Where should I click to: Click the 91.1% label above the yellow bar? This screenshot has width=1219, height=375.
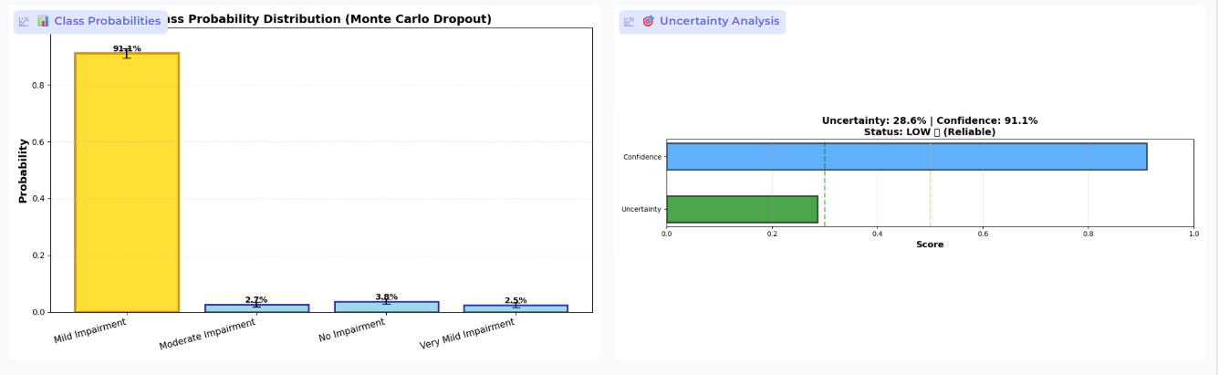click(x=127, y=48)
